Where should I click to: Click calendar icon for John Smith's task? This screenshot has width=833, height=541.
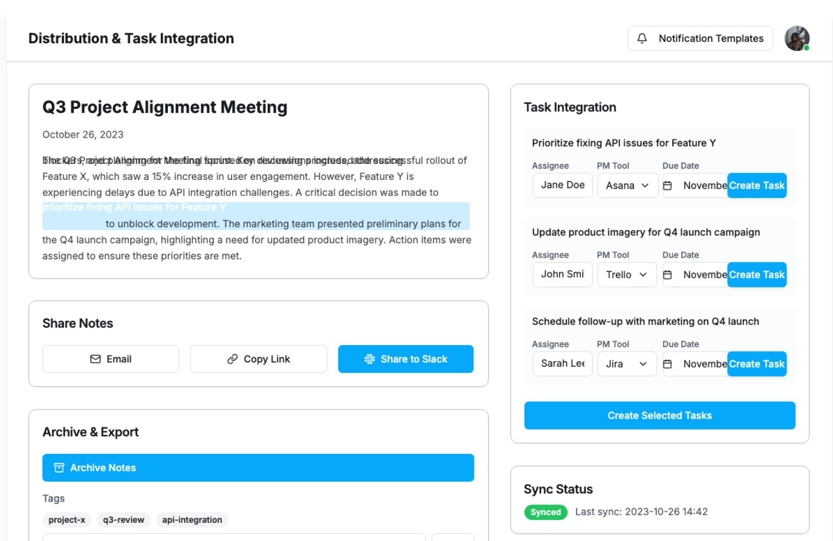[x=668, y=275]
